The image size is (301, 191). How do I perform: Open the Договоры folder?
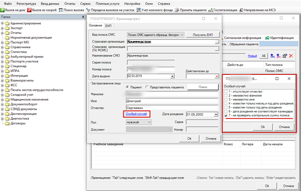18,123
